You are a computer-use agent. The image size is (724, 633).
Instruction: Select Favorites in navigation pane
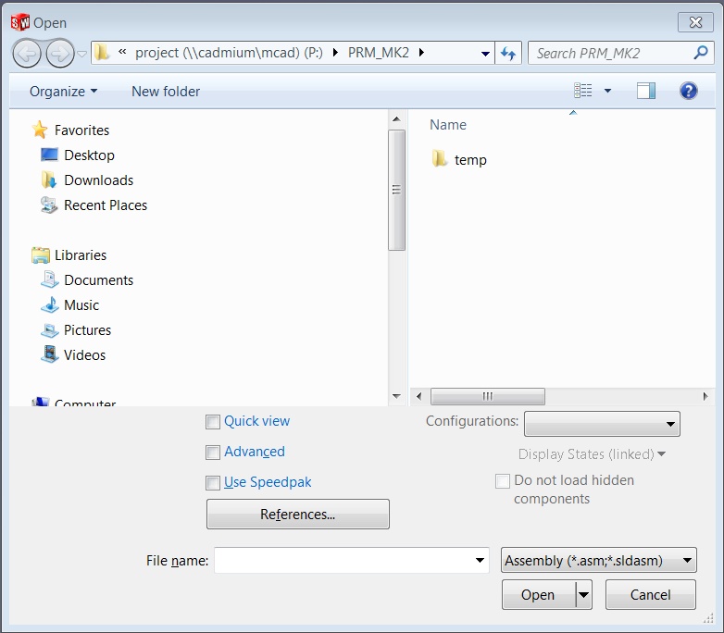tap(81, 130)
